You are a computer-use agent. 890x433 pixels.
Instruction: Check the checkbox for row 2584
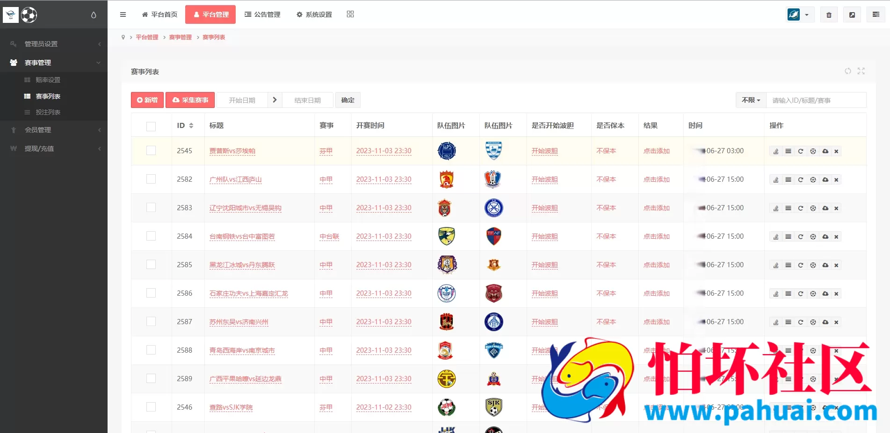point(151,236)
